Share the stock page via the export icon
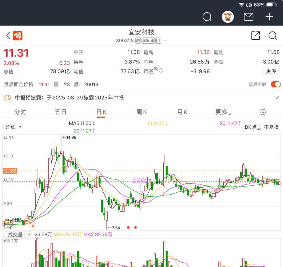This screenshot has height=267, width=283. point(256,36)
